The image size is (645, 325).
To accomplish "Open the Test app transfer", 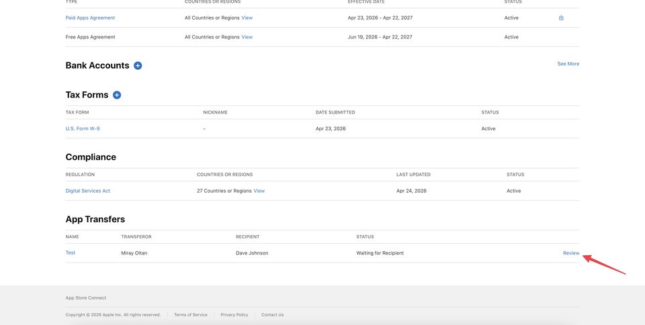I will coord(71,252).
